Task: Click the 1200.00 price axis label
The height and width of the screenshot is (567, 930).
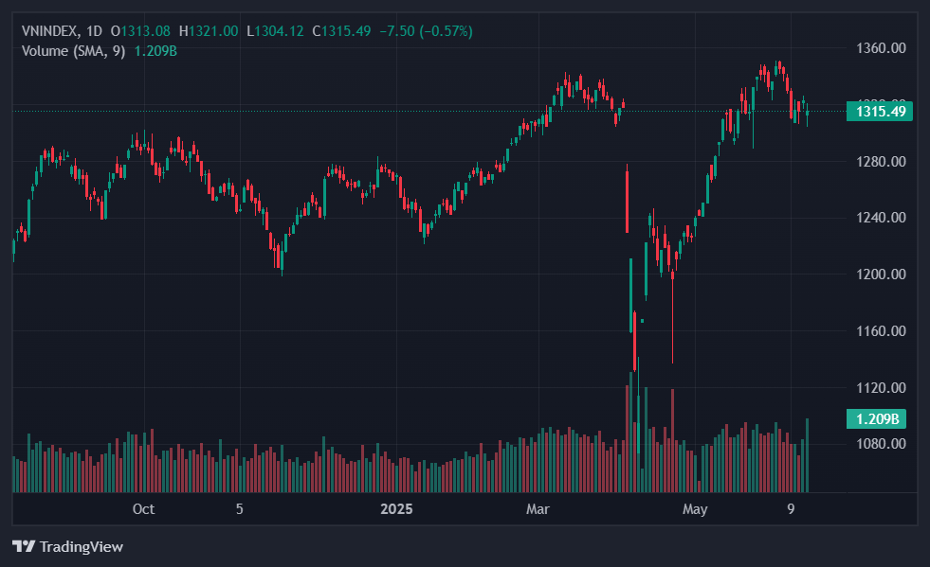Action: [882, 275]
